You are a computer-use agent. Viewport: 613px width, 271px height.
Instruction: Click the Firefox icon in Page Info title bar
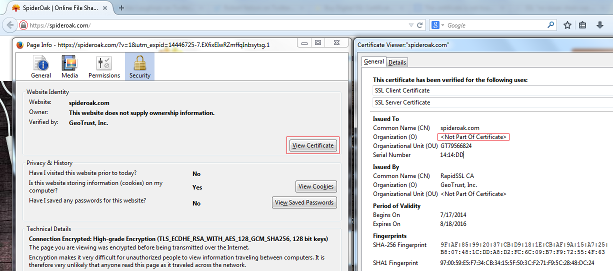(20, 44)
